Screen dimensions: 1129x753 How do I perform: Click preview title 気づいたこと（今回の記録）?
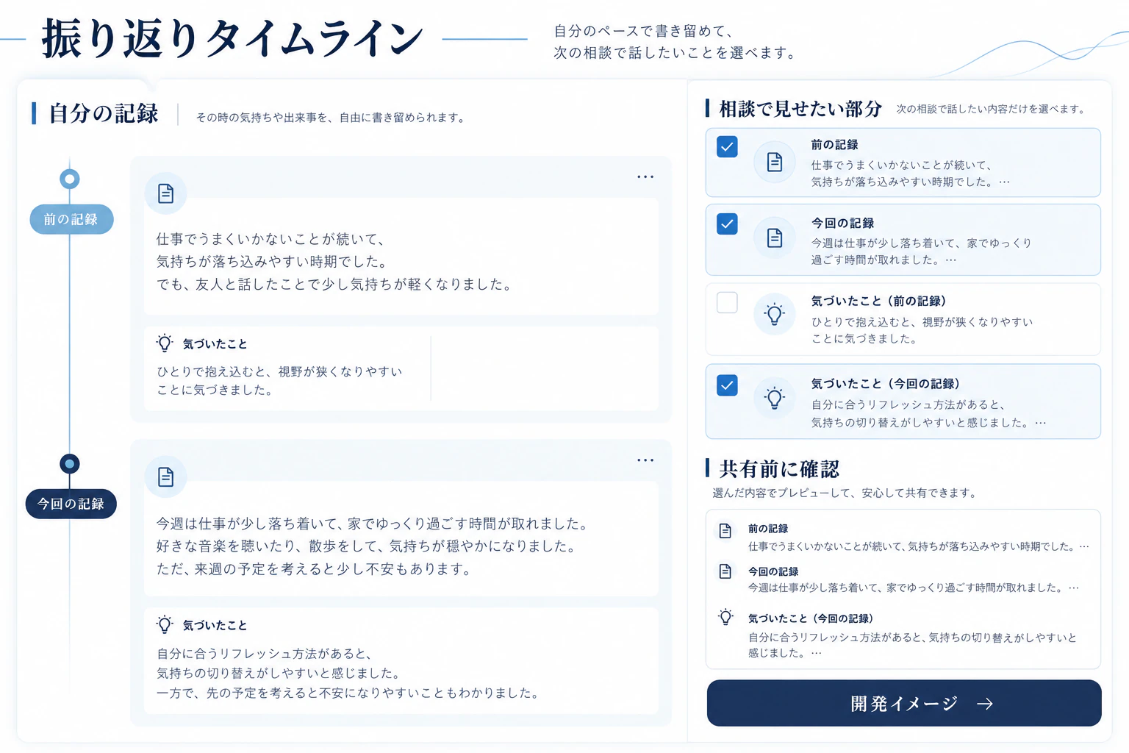pos(811,618)
